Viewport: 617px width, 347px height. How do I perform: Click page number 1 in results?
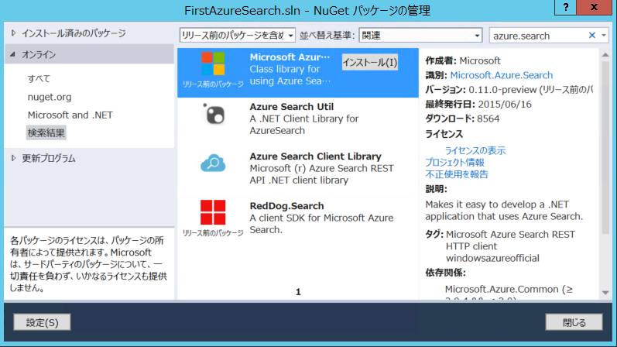pos(298,292)
